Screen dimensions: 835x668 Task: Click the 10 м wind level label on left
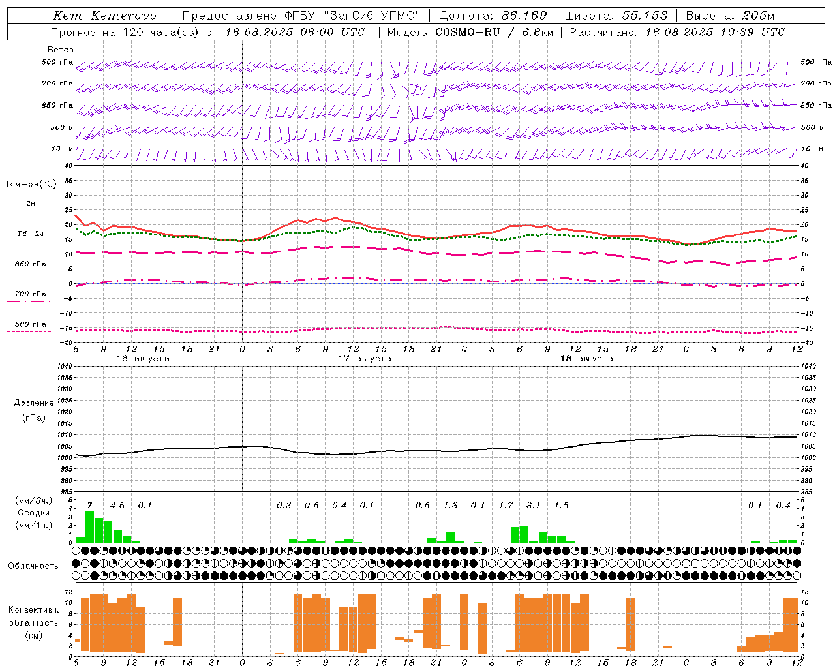point(63,149)
